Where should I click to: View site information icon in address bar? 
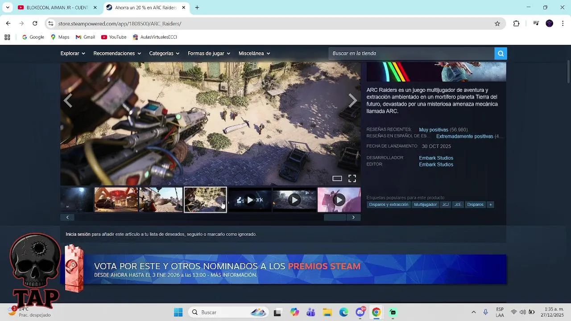(51, 24)
